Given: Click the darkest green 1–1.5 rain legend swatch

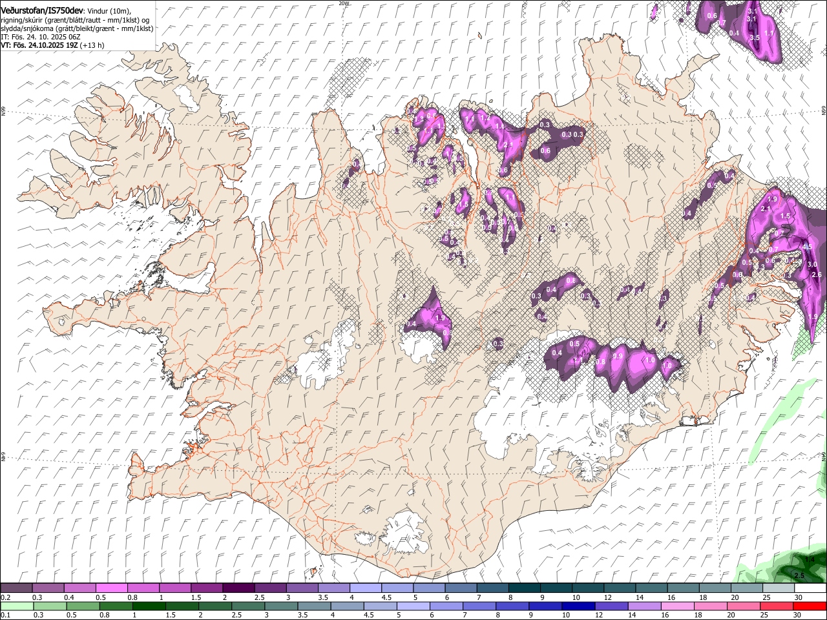Looking at the screenshot, I should coord(149,606).
